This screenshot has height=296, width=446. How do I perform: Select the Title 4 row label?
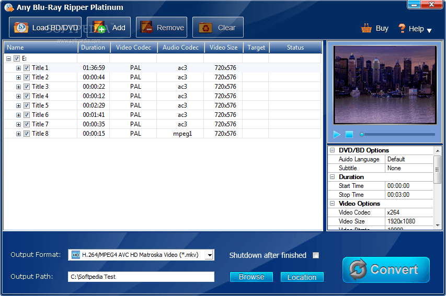(40, 96)
